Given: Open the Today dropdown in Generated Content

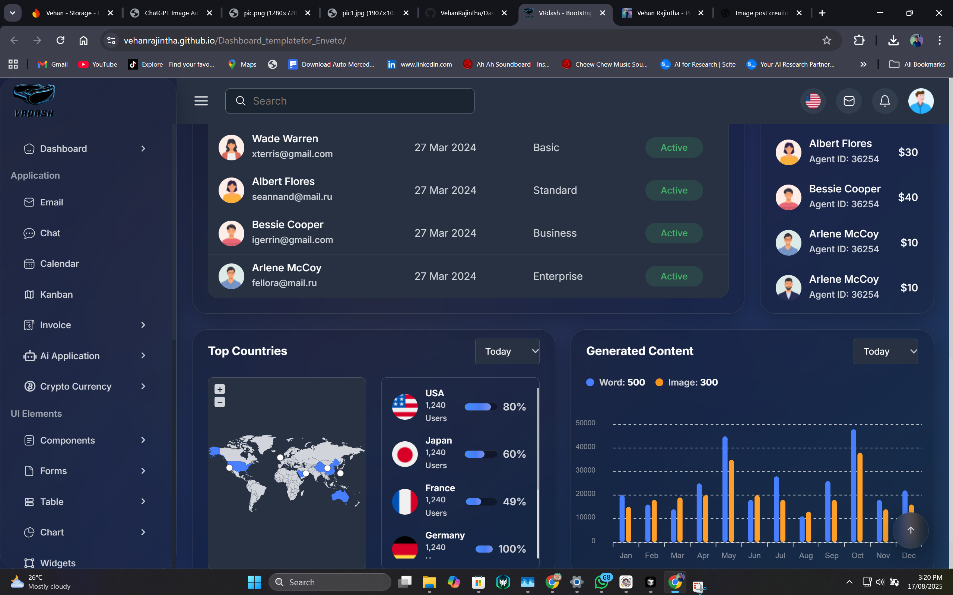Looking at the screenshot, I should [885, 351].
